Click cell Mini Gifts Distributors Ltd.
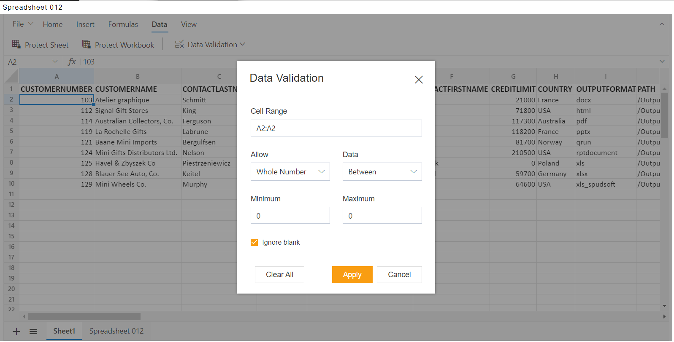The height and width of the screenshot is (342, 674). point(138,152)
